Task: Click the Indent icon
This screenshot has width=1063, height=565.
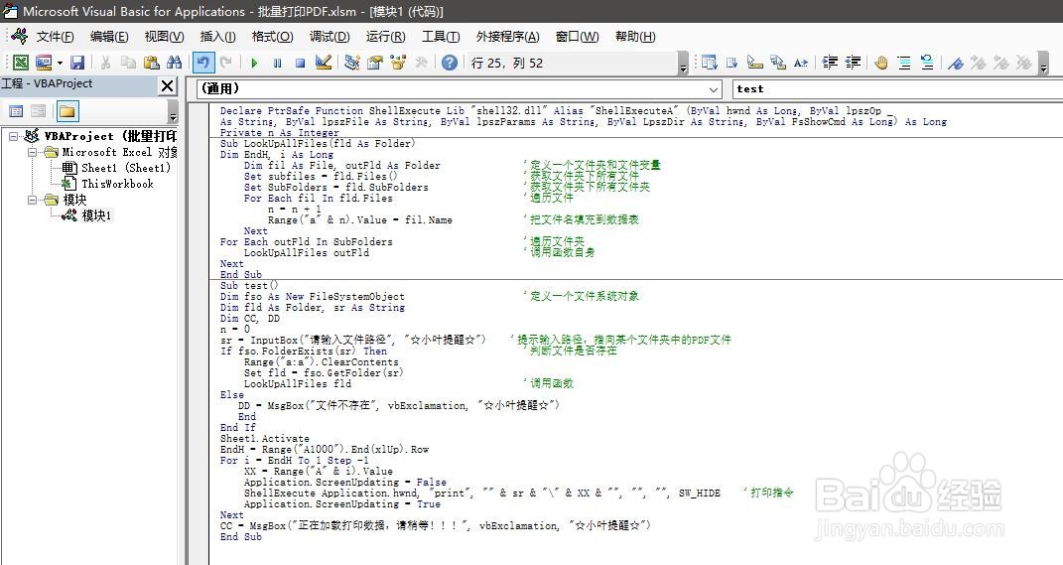Action: coord(830,63)
